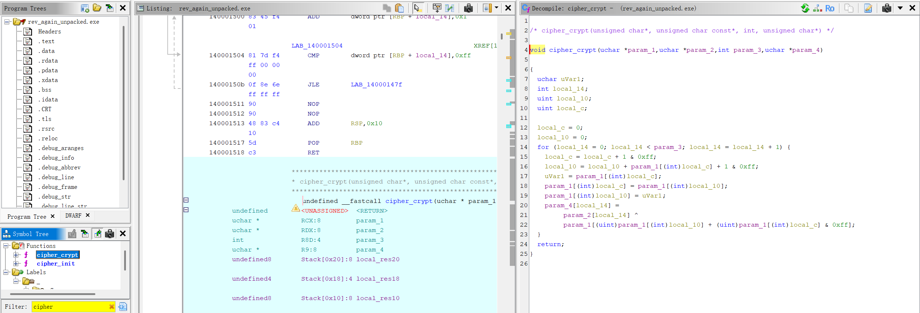Screen dimensions: 920x313
Task: Click re-decompile green refresh icon
Action: [805, 8]
